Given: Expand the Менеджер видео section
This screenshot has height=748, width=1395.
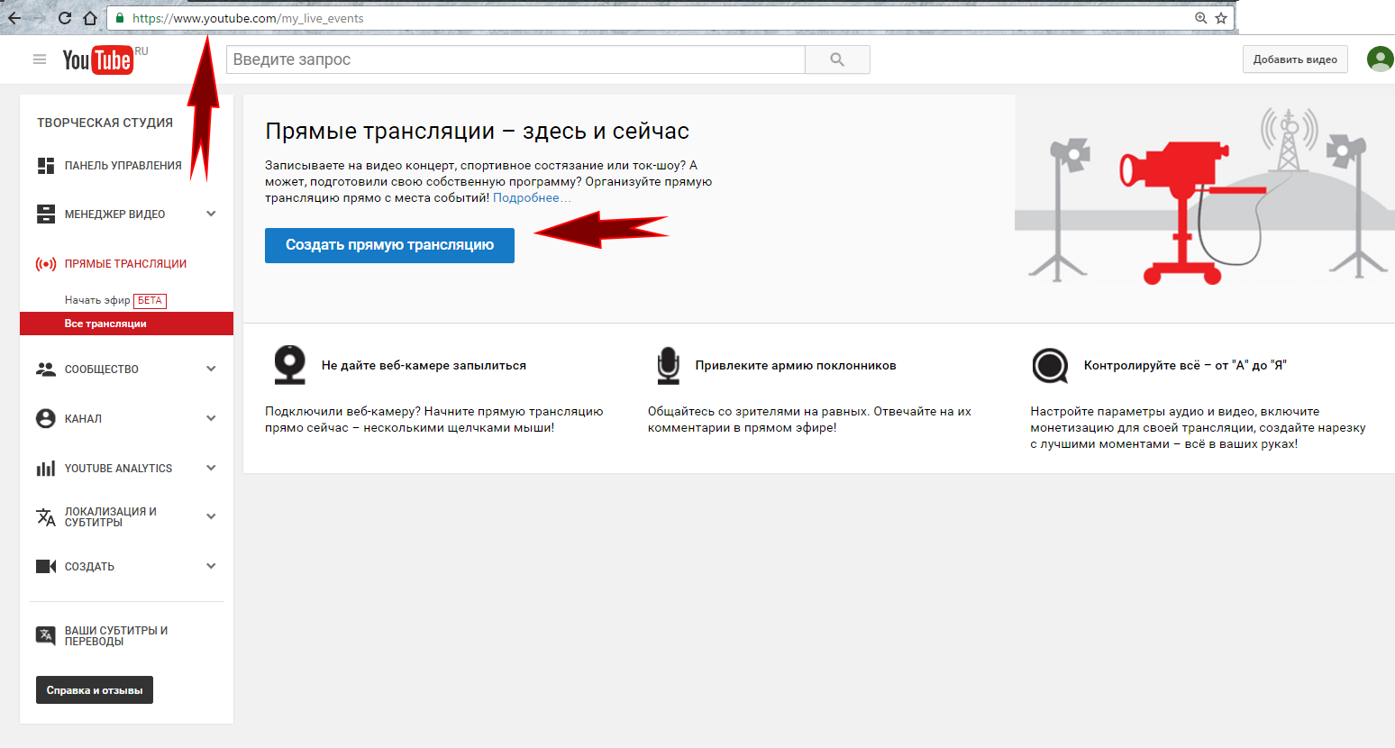Looking at the screenshot, I should pyautogui.click(x=211, y=214).
